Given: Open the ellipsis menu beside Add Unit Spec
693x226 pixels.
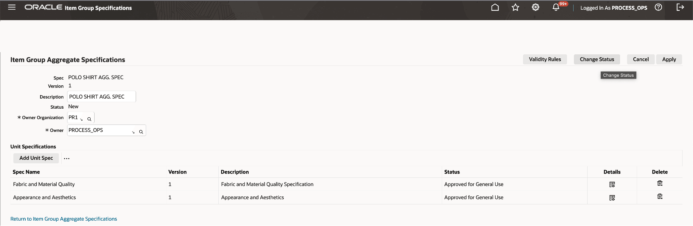Looking at the screenshot, I should click(66, 158).
